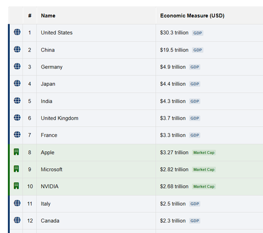Screen dimensions: 263x233
Task: Select the France $3.3 trillion value
Action: pyautogui.click(x=173, y=135)
